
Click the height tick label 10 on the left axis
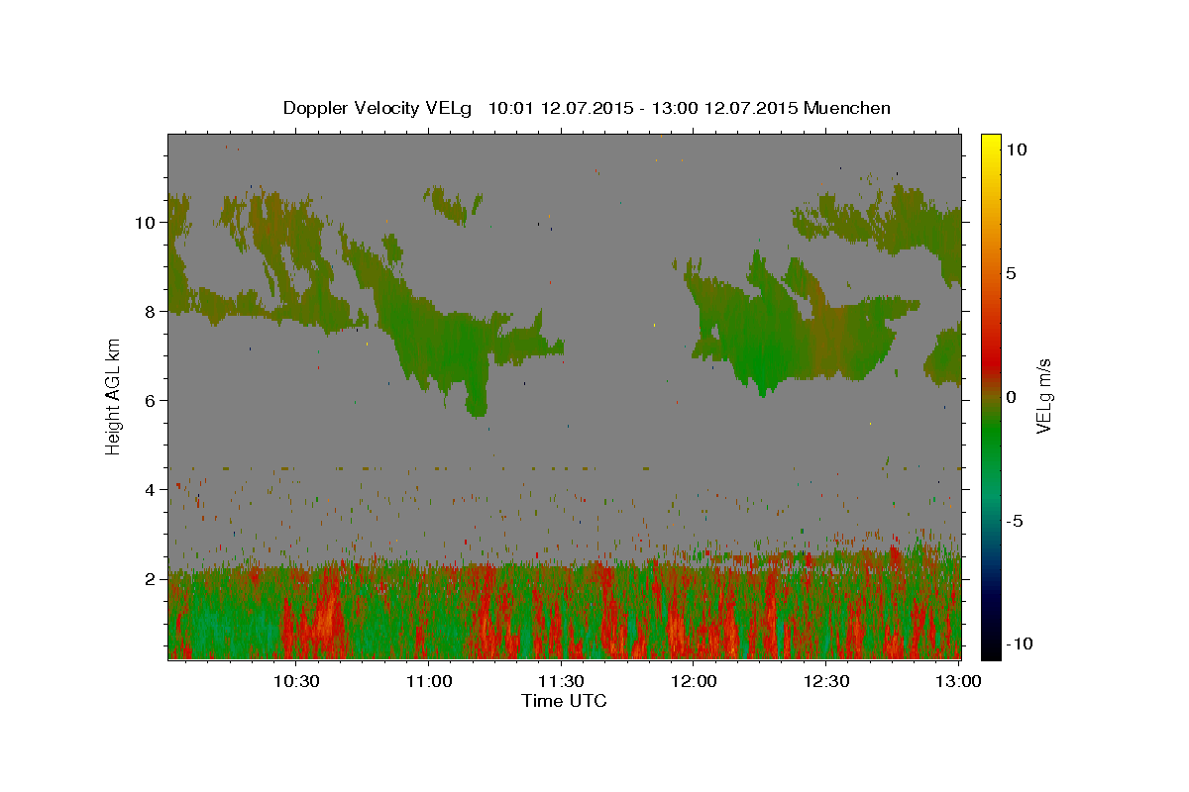147,223
